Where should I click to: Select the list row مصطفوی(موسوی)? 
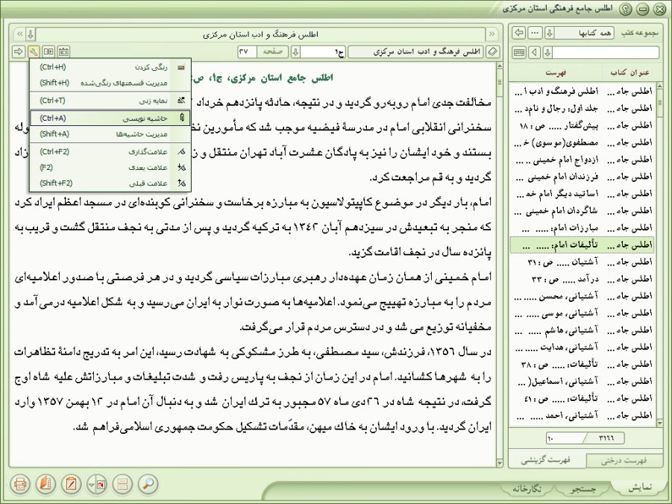coord(582,142)
